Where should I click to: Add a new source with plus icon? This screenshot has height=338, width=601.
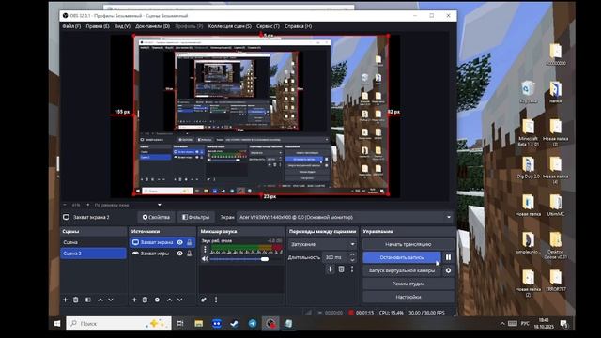point(134,300)
